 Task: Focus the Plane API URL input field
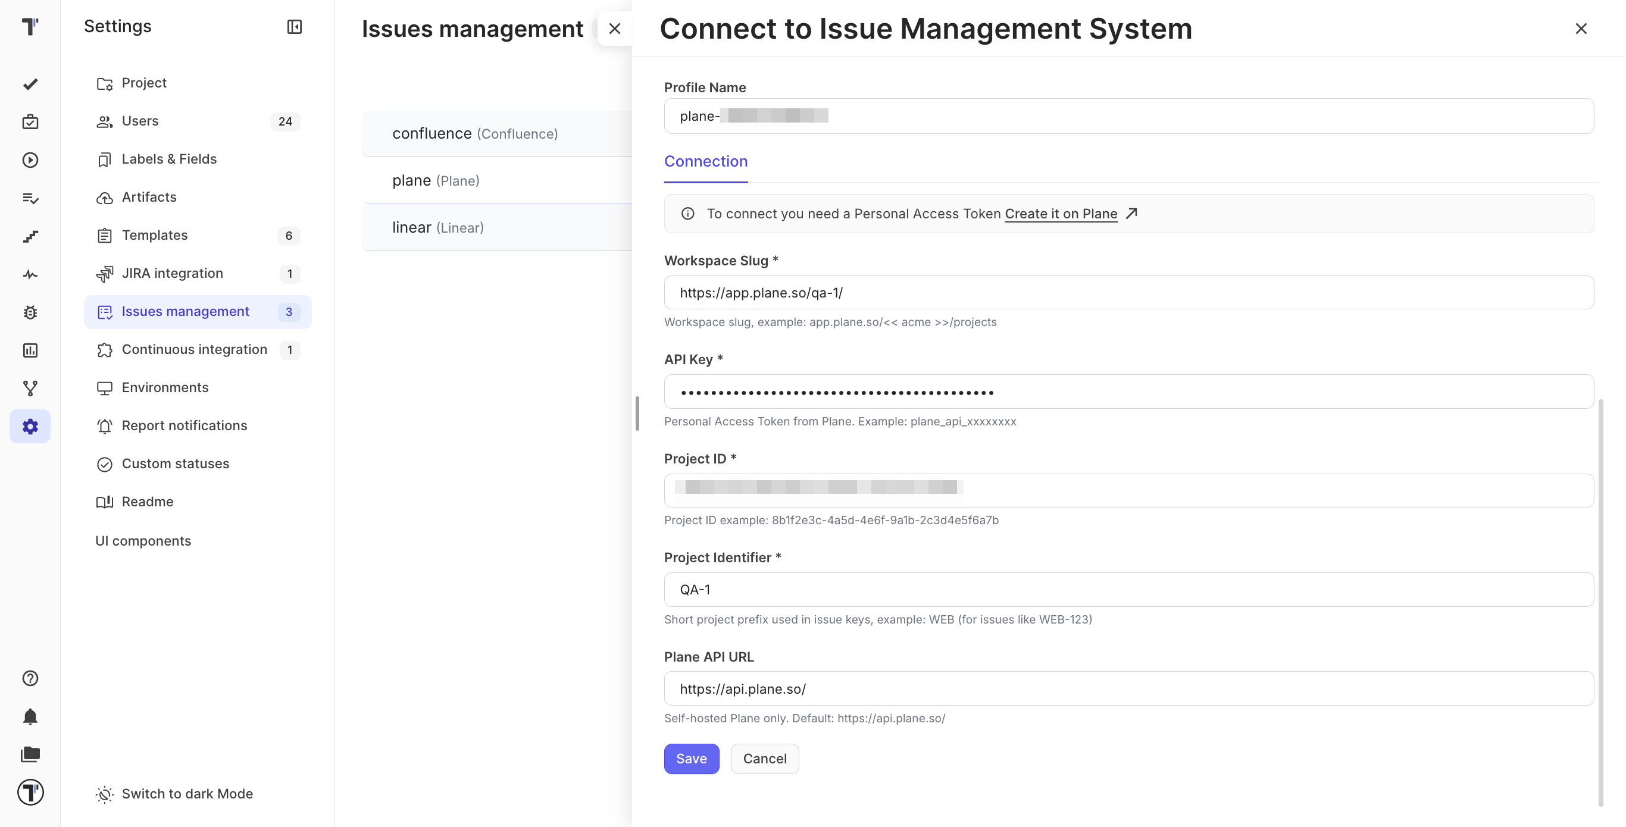1128,689
